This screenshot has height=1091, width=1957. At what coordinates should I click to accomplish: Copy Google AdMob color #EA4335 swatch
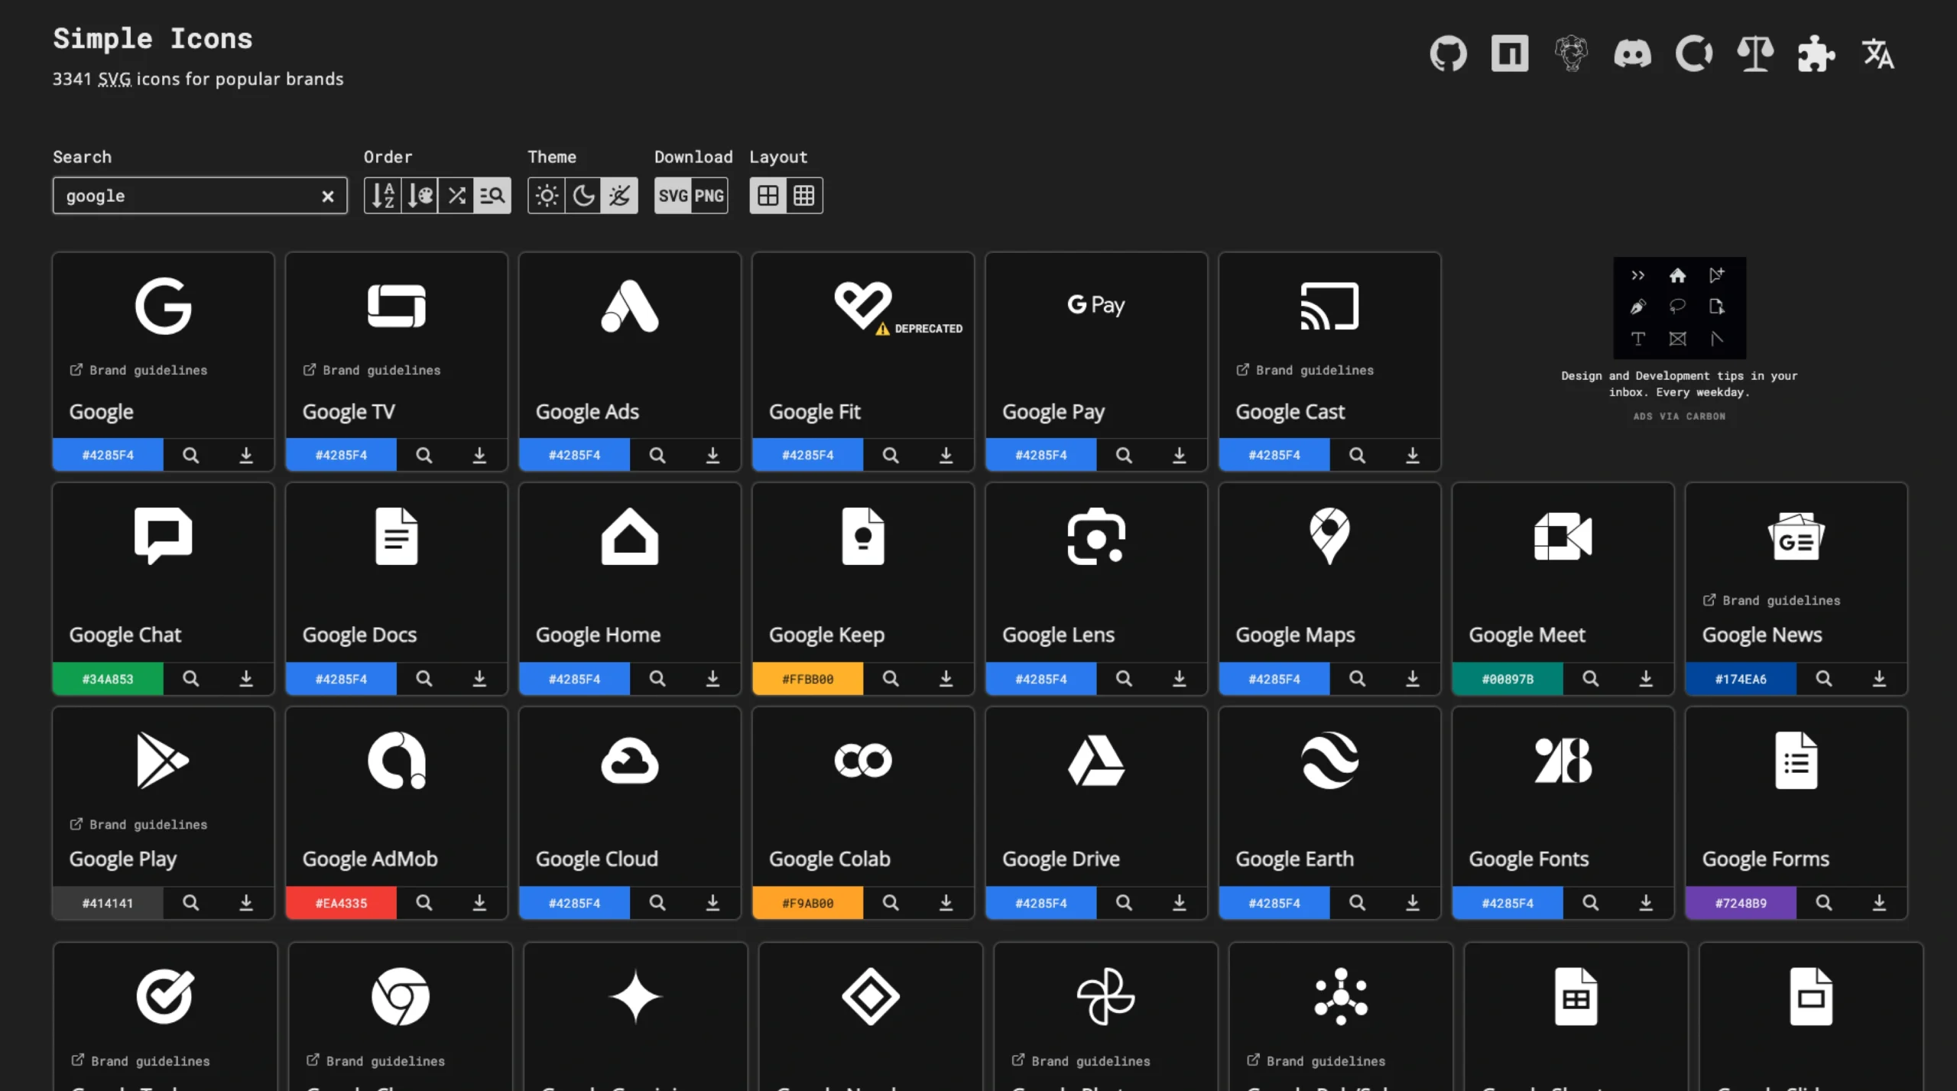341,903
